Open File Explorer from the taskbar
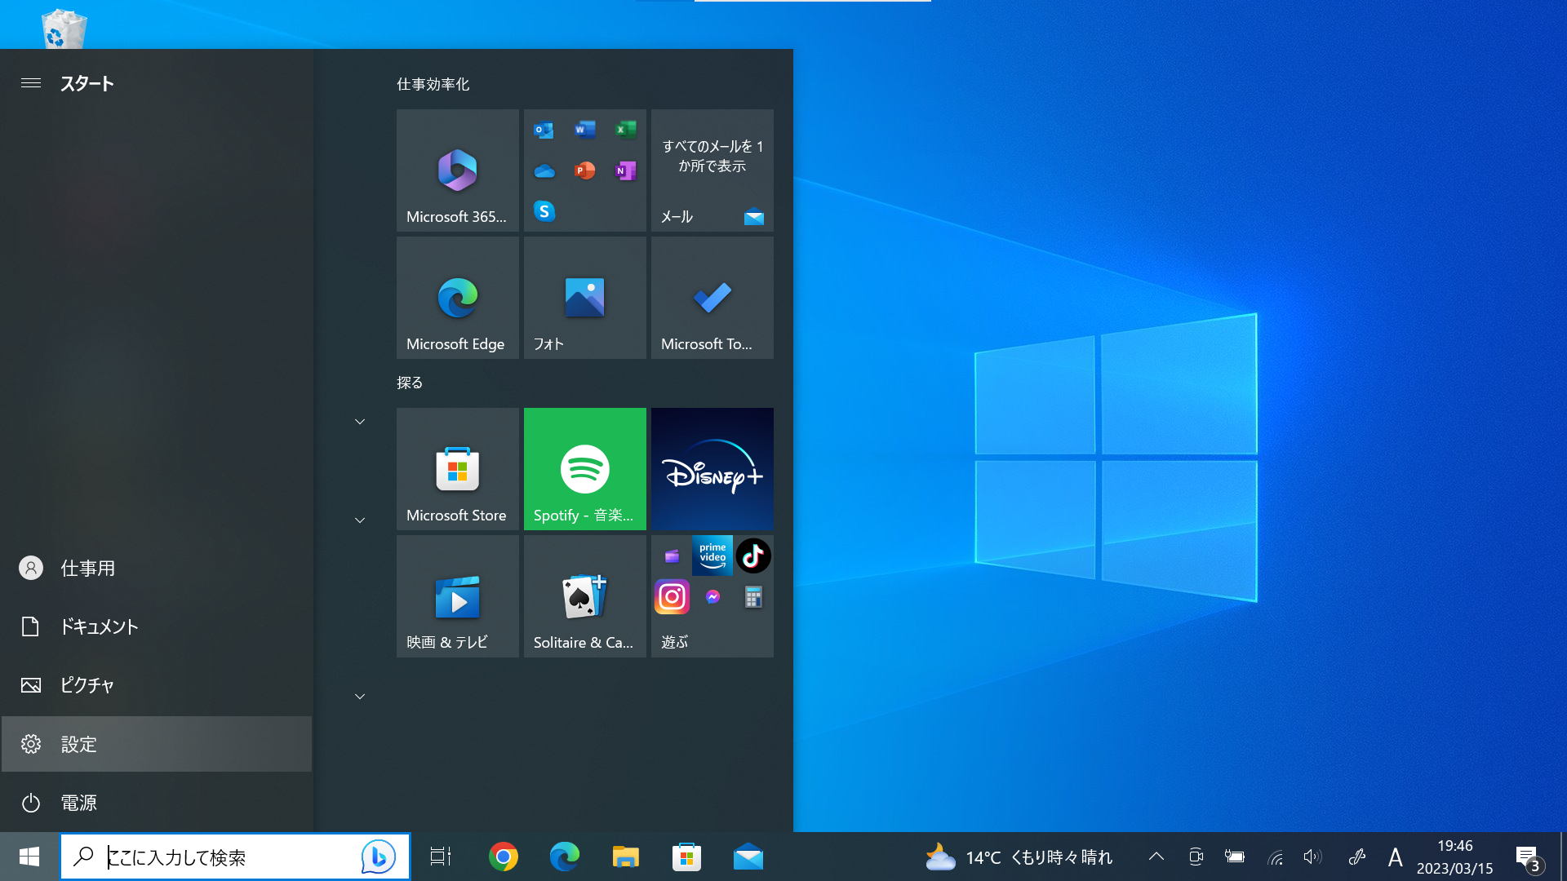1567x881 pixels. point(626,857)
